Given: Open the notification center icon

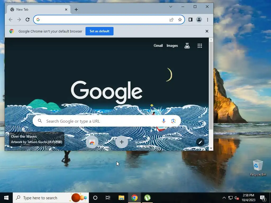Looking at the screenshot, I should 263,198.
